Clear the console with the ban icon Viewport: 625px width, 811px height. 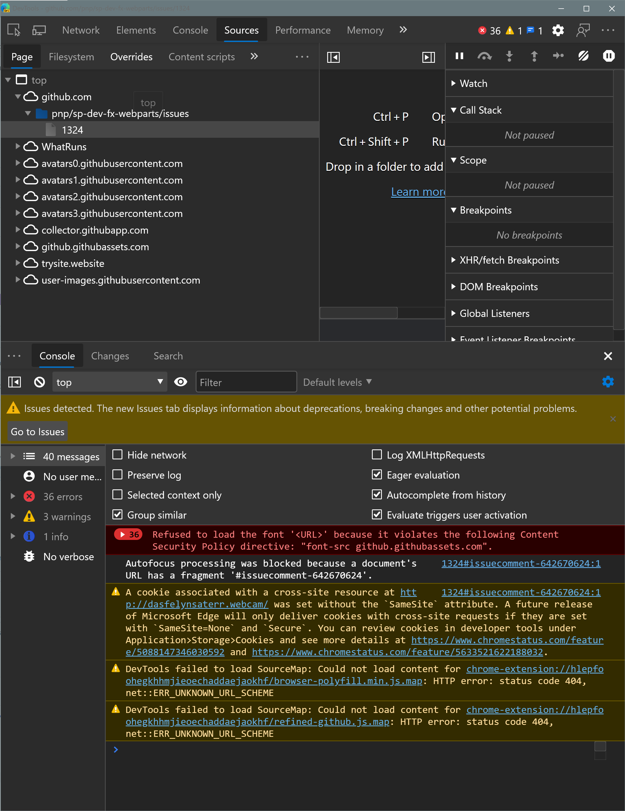coord(39,382)
